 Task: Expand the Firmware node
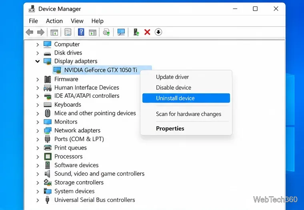(x=38, y=79)
